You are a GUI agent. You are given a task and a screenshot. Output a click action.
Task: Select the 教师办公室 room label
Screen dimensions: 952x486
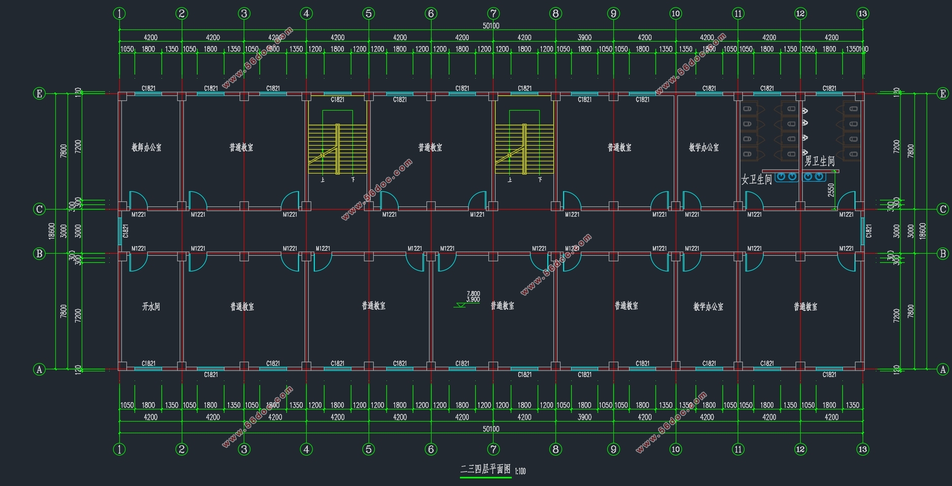point(147,148)
